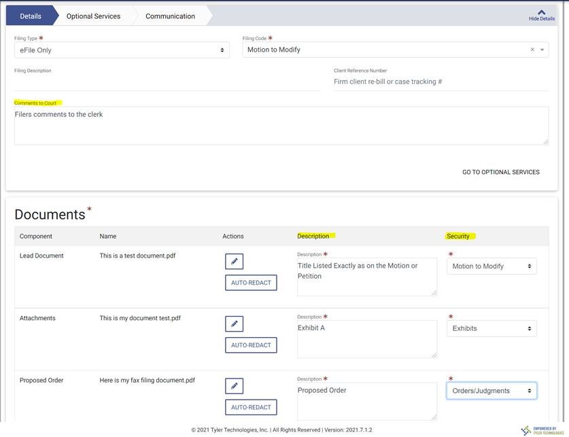This screenshot has height=437, width=569.
Task: Click AUTO-REDACT for the Lead Document
Action: tap(251, 283)
